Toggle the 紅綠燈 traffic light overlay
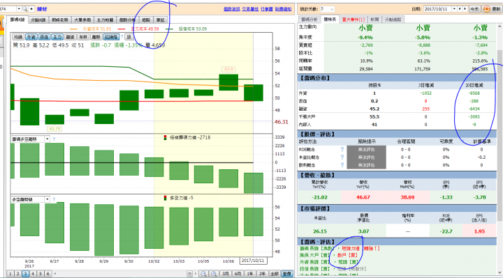This screenshot has height=278, width=503. tap(111, 37)
